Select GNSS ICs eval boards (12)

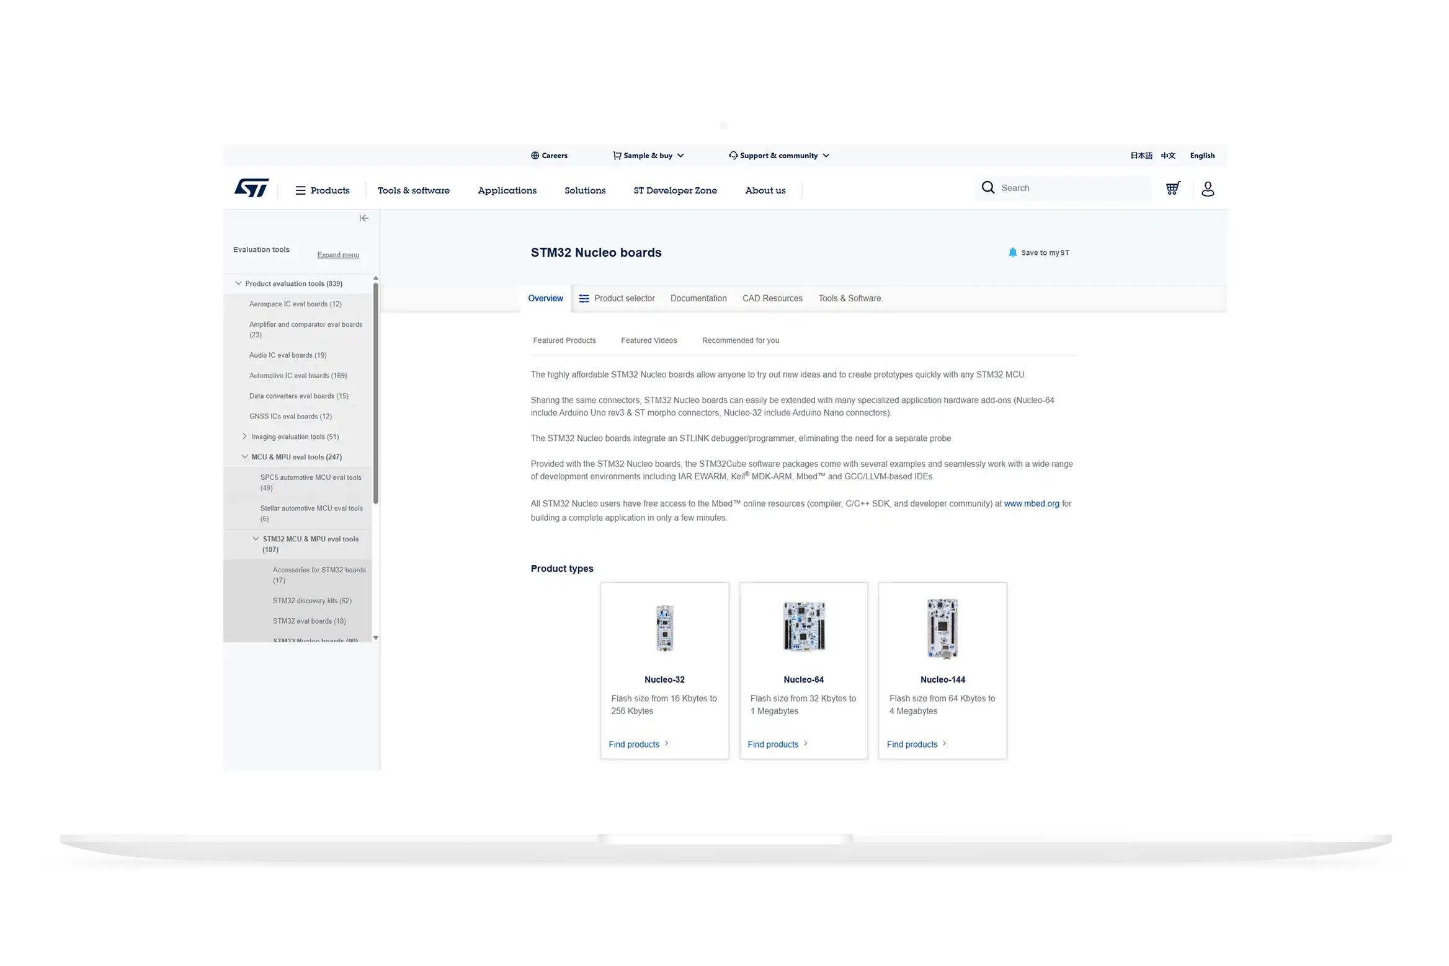[x=290, y=417]
